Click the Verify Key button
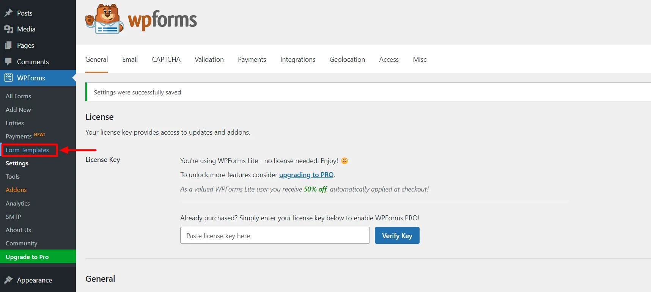Image resolution: width=651 pixels, height=292 pixels. pos(397,235)
